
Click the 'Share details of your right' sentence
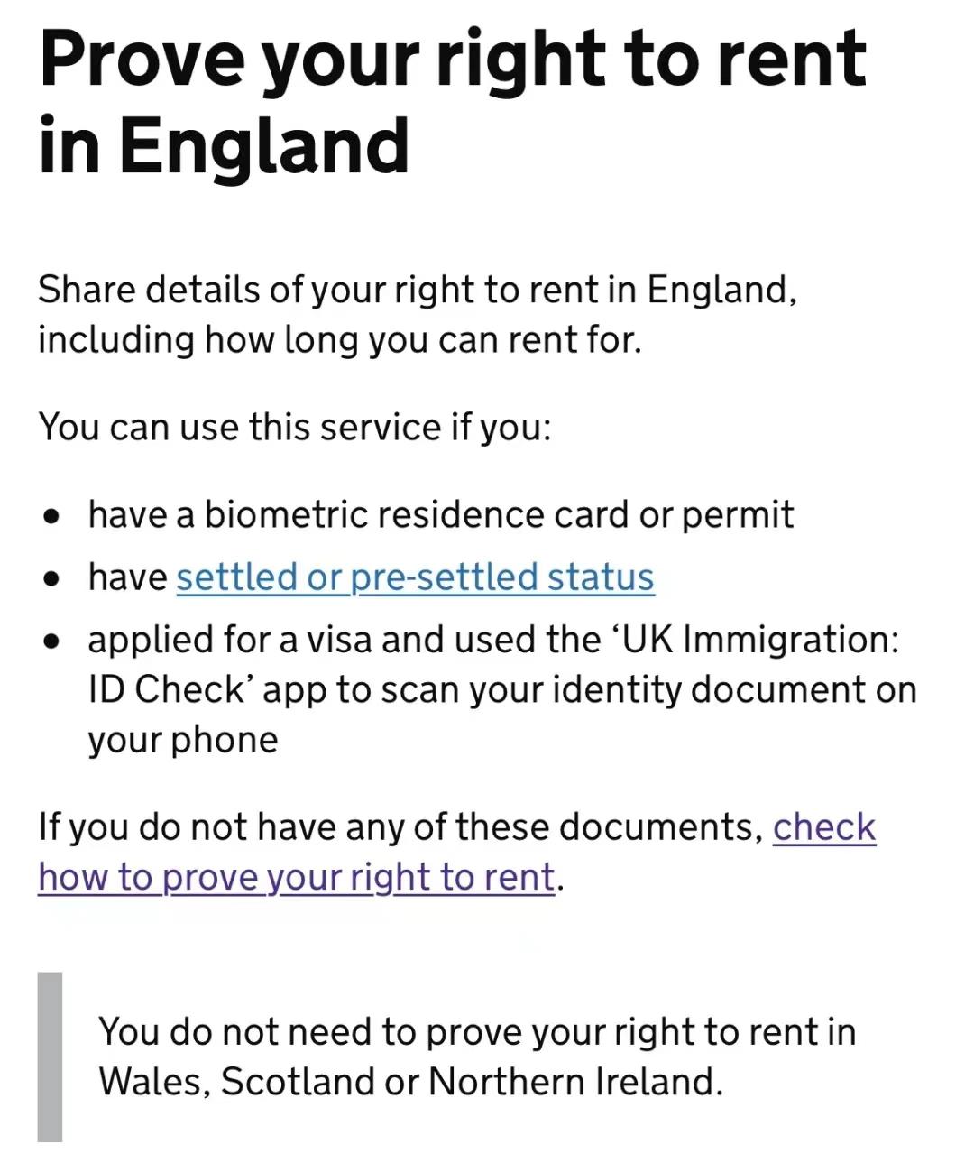coord(417,290)
